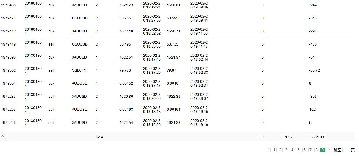Navigate to page 4
The height and width of the screenshot is (156, 359).
[292, 150]
